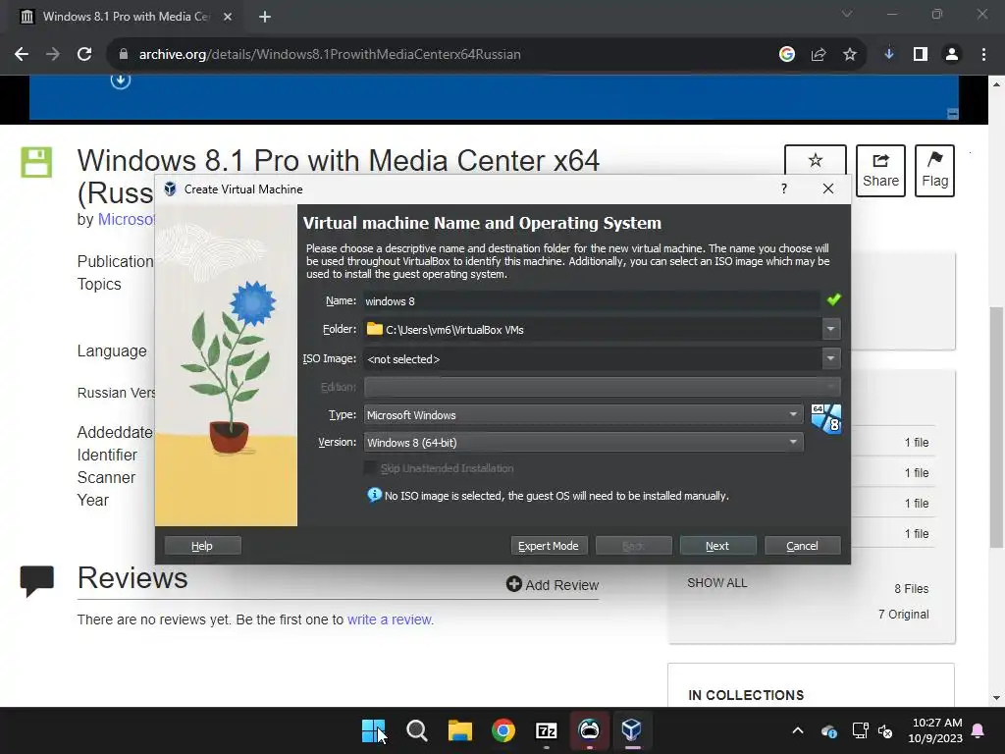Open the Chrome profile avatar icon

pos(952,55)
